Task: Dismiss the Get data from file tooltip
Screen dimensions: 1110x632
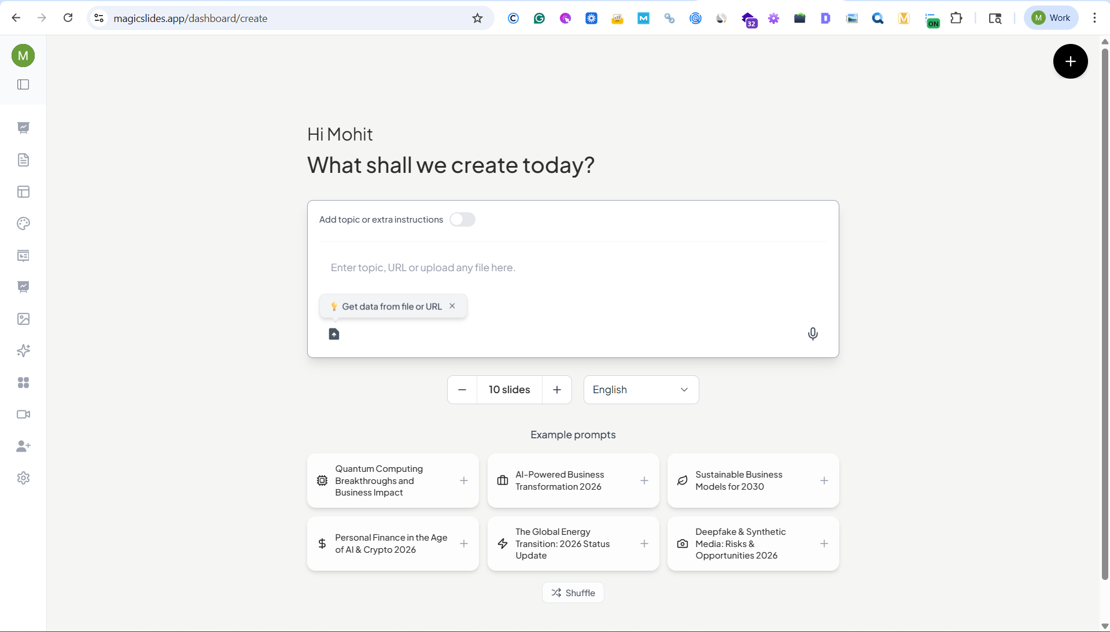Action: click(x=452, y=306)
